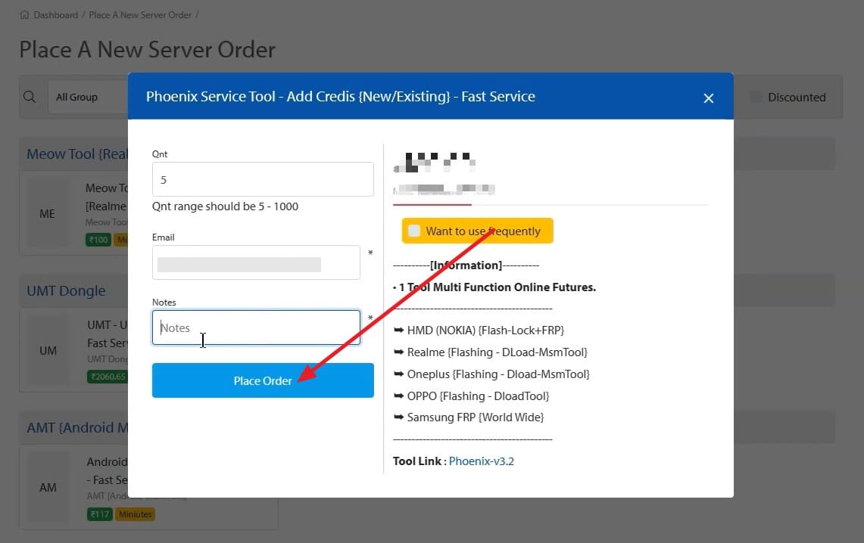Image resolution: width=864 pixels, height=543 pixels.
Task: Click inside the Notes input field
Action: (x=256, y=327)
